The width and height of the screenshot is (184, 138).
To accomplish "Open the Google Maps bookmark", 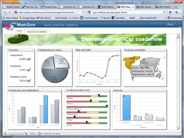I will 28,18.
